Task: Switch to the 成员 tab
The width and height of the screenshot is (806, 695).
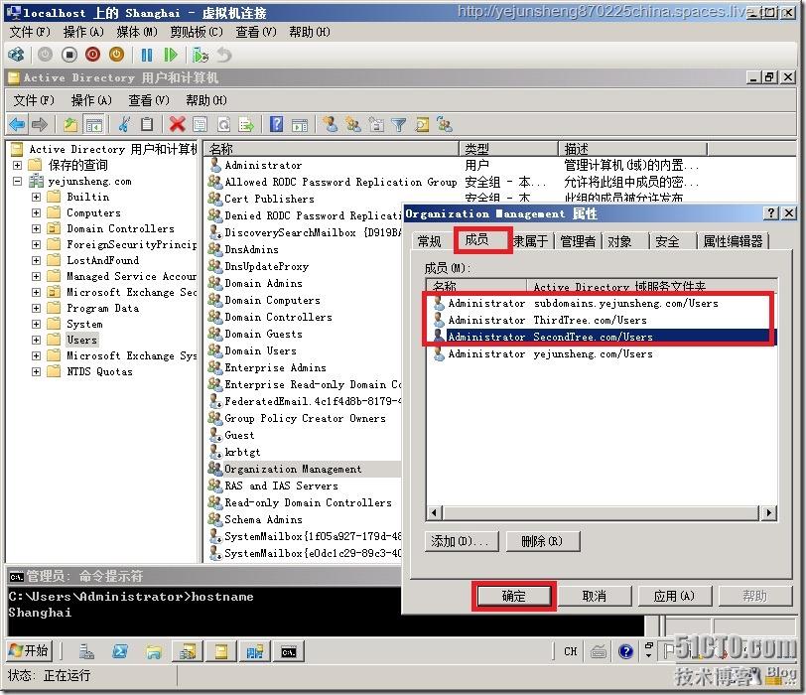Action: (476, 239)
